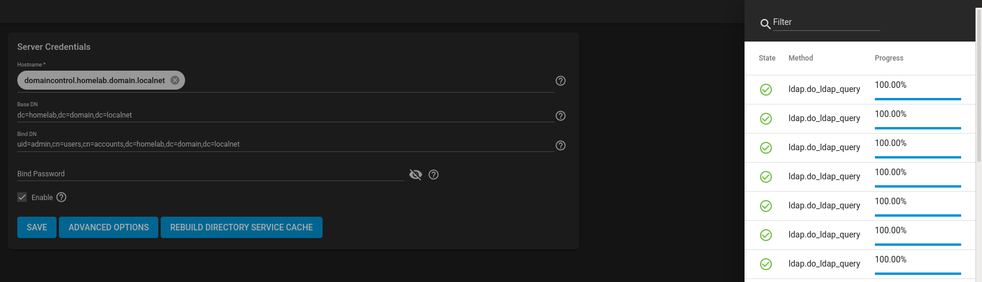Viewport: 982px width, 282px height.
Task: Open help tooltip for Bind DN
Action: 561,145
